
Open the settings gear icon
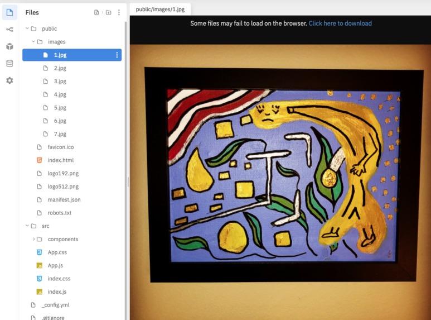[9, 80]
